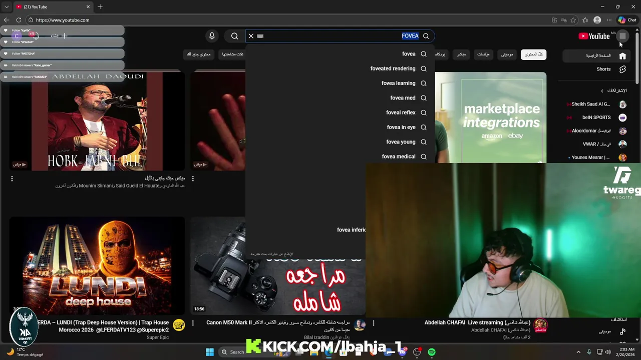Open the tab list dropdown arrow

pyautogui.click(x=7, y=7)
